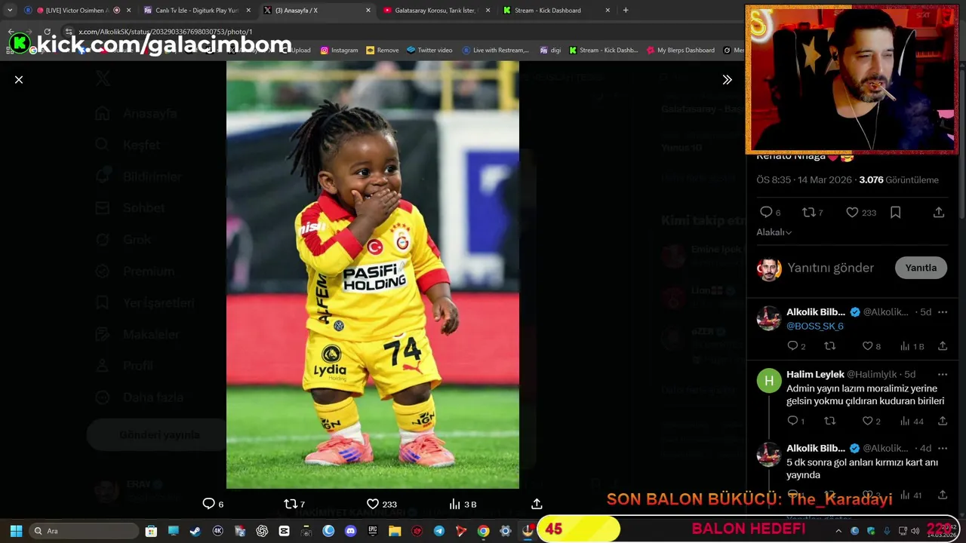Share photo with upload icon below image
The width and height of the screenshot is (966, 543).
point(537,504)
